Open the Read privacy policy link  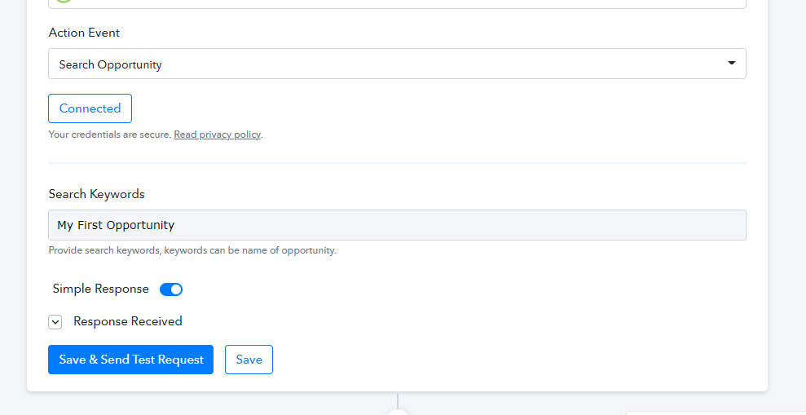(217, 135)
